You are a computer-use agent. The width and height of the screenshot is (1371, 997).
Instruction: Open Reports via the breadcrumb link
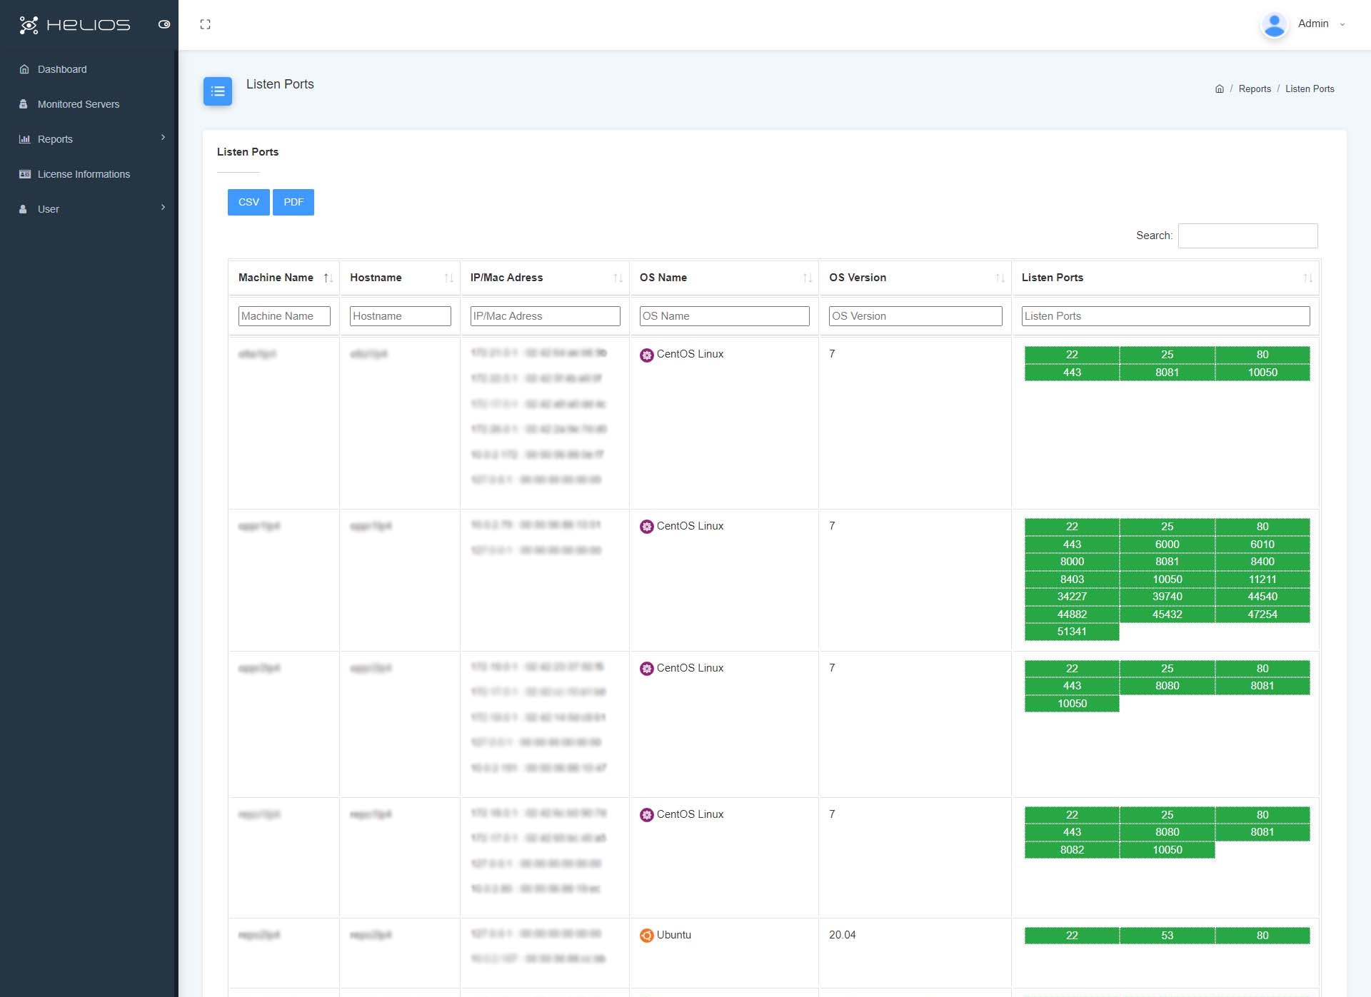[1255, 88]
